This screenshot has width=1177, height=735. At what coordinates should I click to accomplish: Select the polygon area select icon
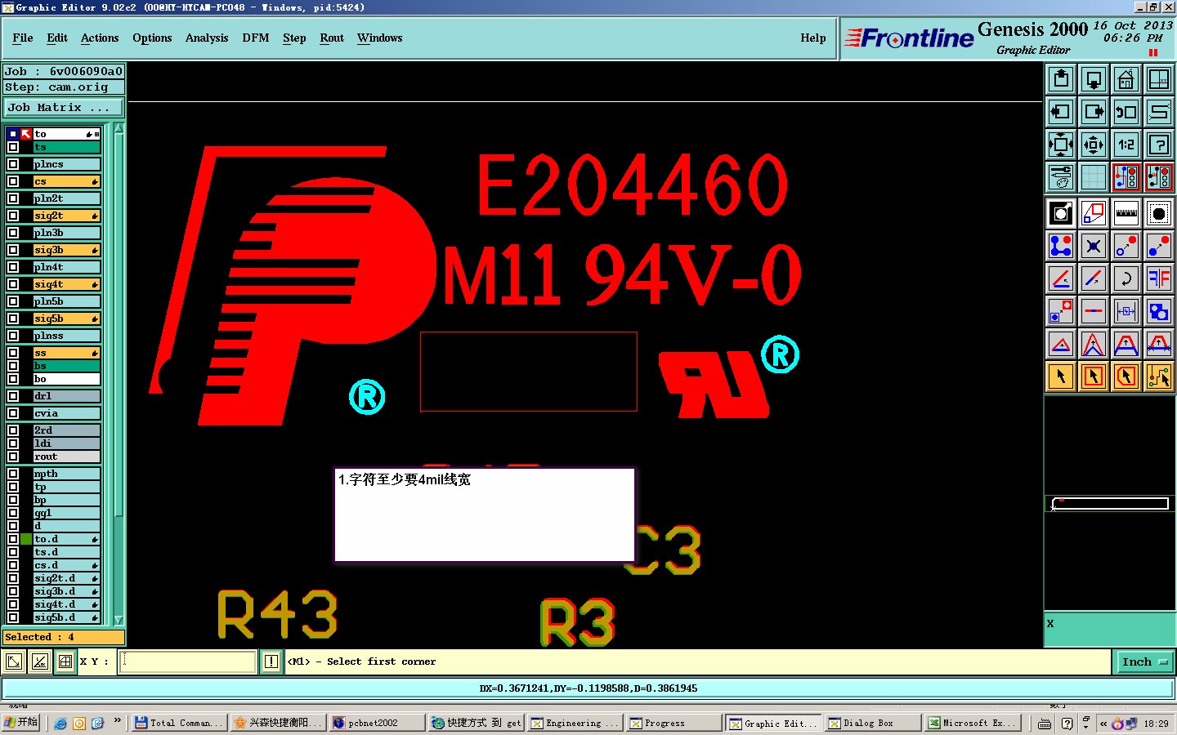[1126, 376]
